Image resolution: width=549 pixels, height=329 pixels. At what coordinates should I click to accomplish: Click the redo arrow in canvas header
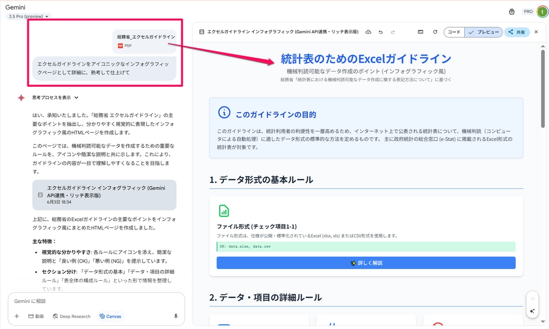[393, 32]
